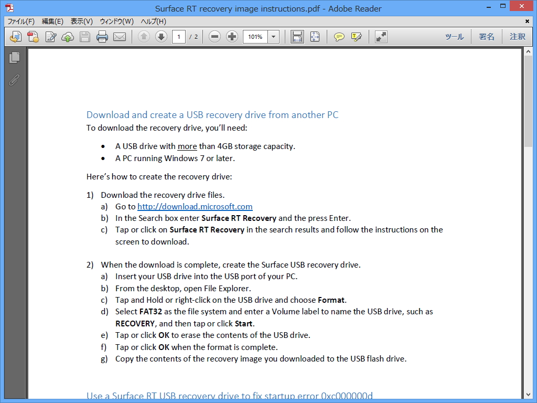The height and width of the screenshot is (403, 537).
Task: Toggle scrolling page display mode
Action: [x=297, y=37]
